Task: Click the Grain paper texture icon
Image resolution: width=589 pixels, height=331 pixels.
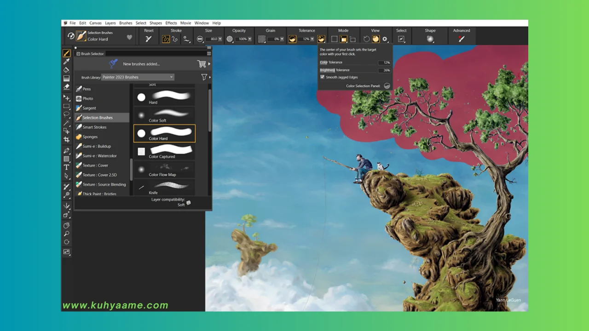Action: [261, 39]
